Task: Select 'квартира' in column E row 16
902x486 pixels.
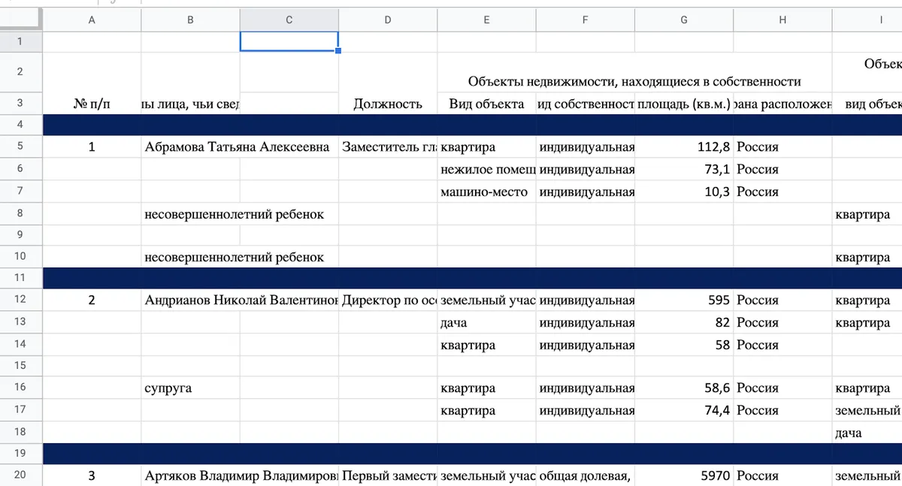Action: point(486,388)
